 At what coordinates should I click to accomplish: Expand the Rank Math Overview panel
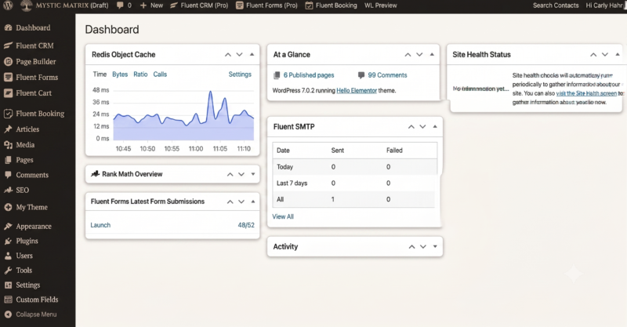pos(252,174)
